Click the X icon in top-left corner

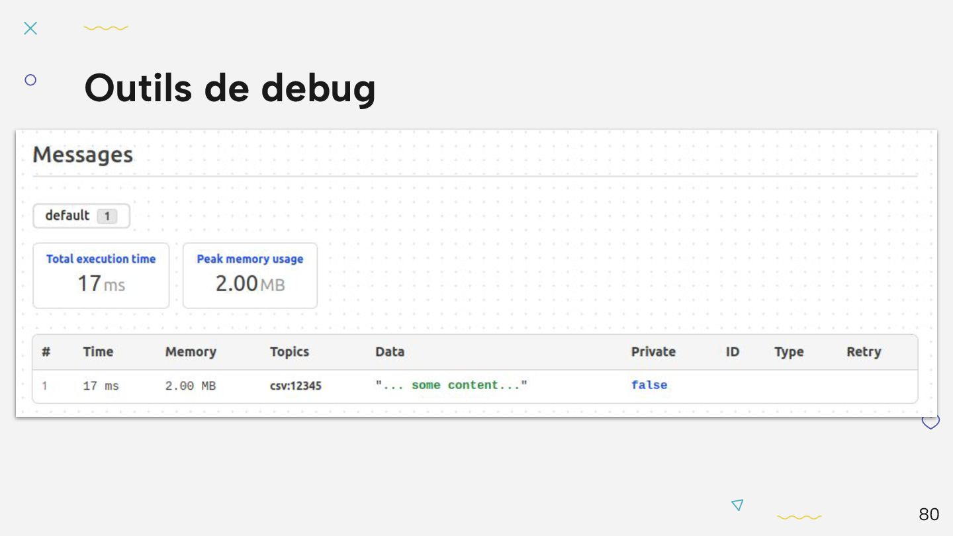click(30, 28)
